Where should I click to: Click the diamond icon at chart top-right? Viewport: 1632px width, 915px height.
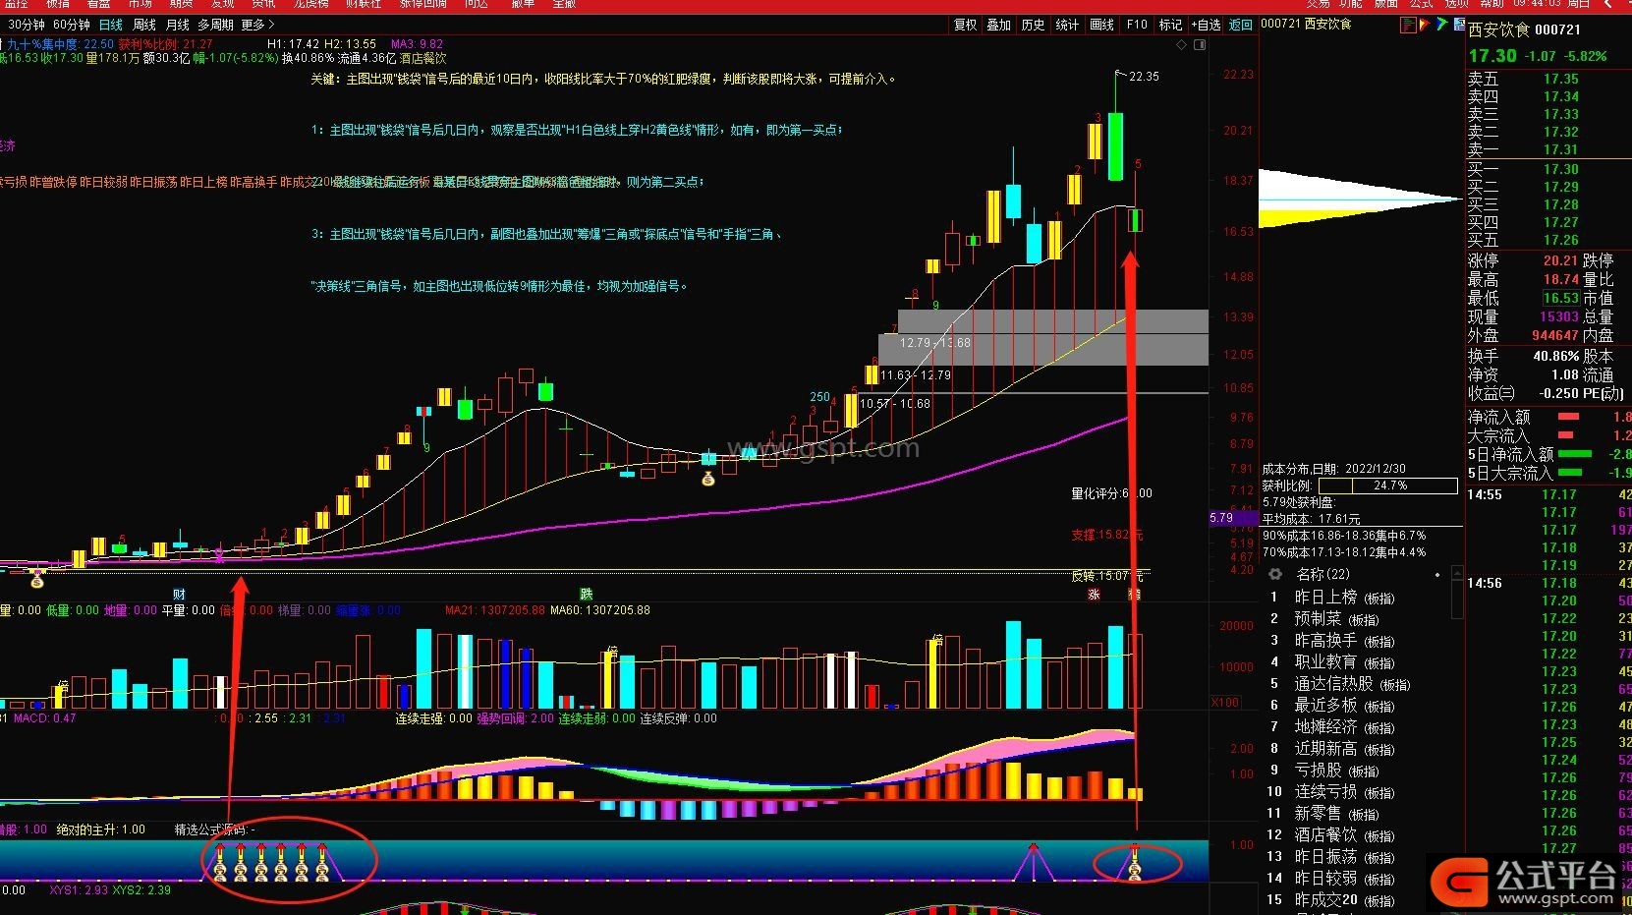coord(1180,45)
